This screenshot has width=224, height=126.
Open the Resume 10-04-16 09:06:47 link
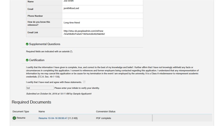pos(53,118)
